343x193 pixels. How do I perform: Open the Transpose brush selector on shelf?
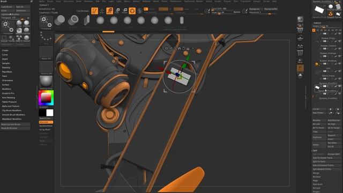[46, 23]
